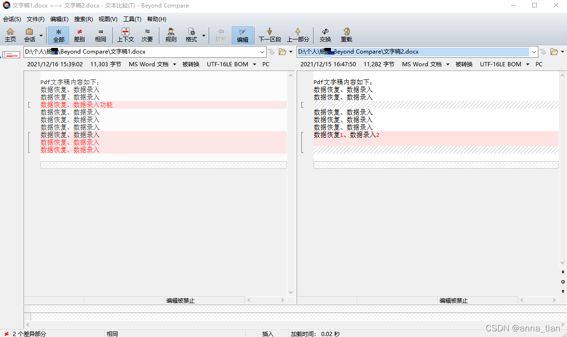Show all lines with 全部
567x337 pixels.
[58, 35]
